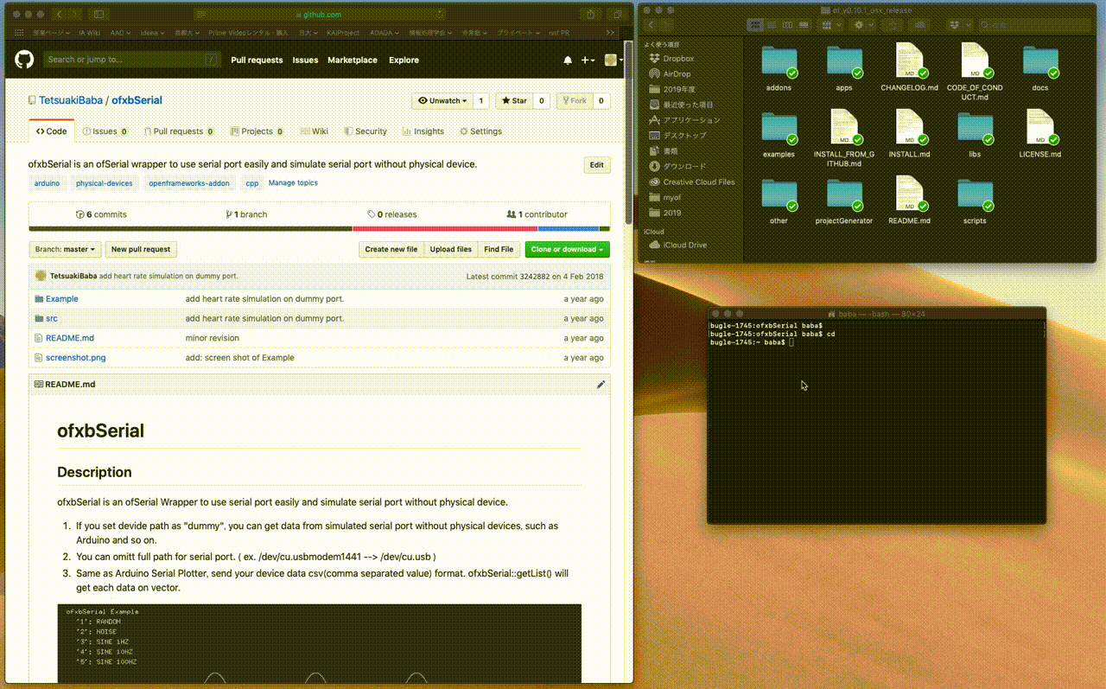
Task: Click Dropbox in the Finder sidebar
Action: (677, 59)
